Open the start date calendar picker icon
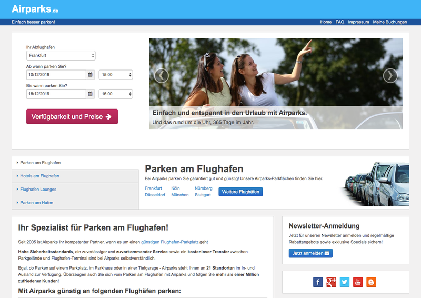 coord(90,75)
